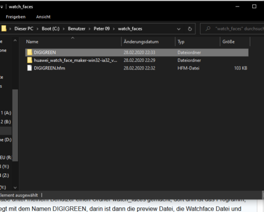This screenshot has height=212, width=264.
Task: Open the DIGIGREEN folder
Action: (x=137, y=53)
